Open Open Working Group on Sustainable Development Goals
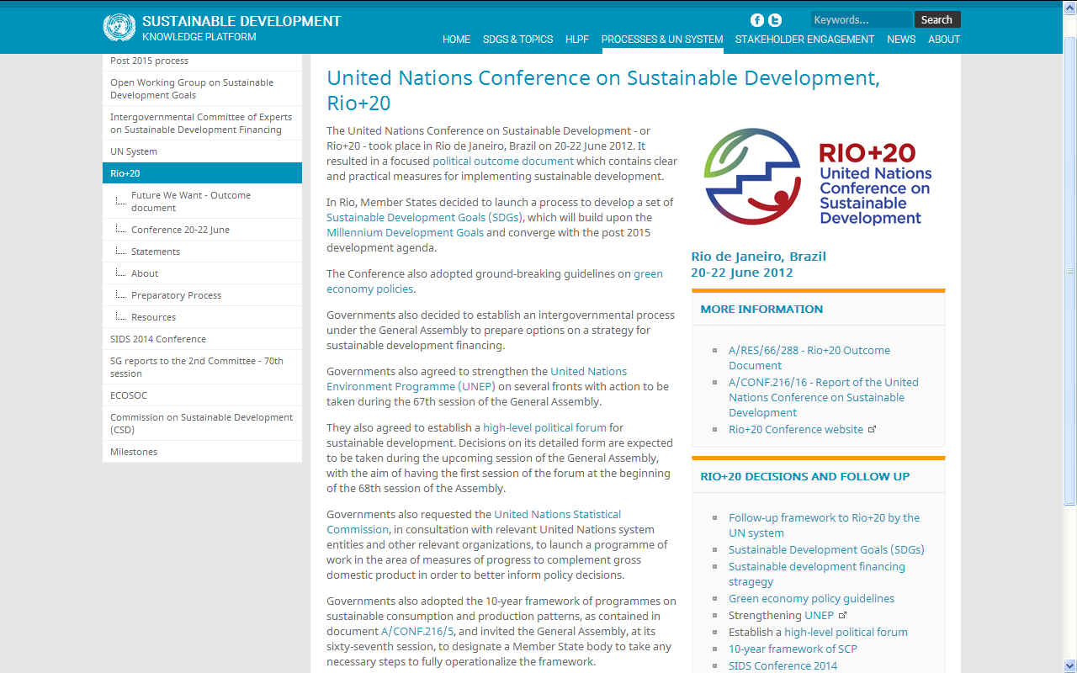 pos(202,88)
